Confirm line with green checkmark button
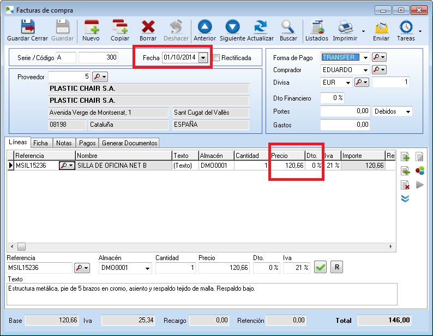The width and height of the screenshot is (433, 336). click(321, 267)
